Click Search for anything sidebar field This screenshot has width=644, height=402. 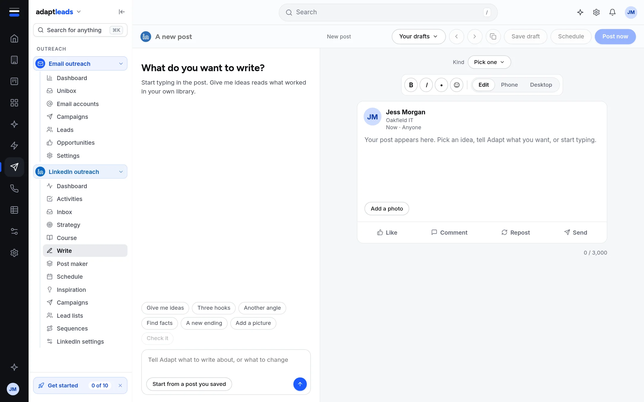[80, 30]
